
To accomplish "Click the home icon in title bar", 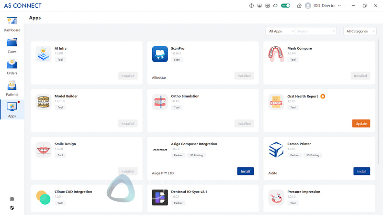I will tap(299, 6).
